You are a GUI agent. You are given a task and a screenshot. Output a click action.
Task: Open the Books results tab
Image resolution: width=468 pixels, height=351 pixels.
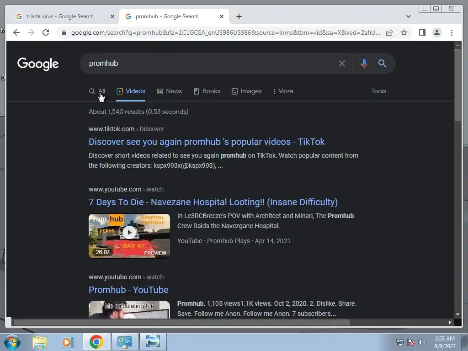[207, 91]
